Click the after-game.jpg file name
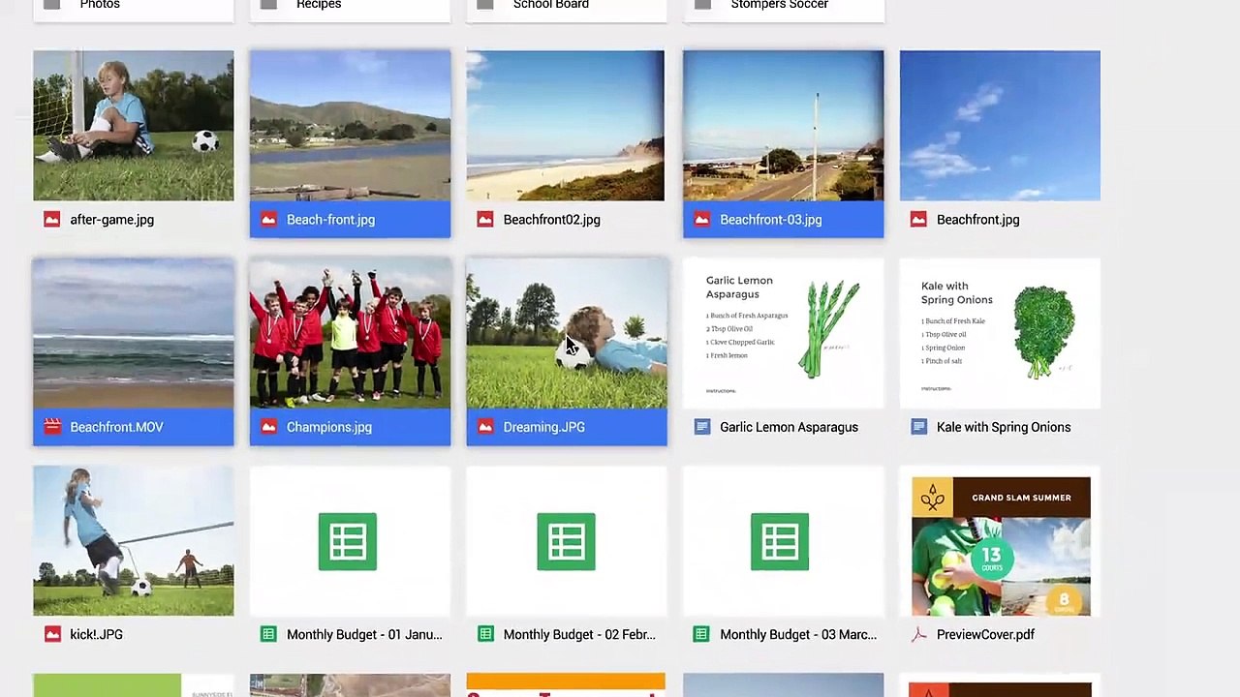This screenshot has width=1240, height=697. click(x=112, y=220)
